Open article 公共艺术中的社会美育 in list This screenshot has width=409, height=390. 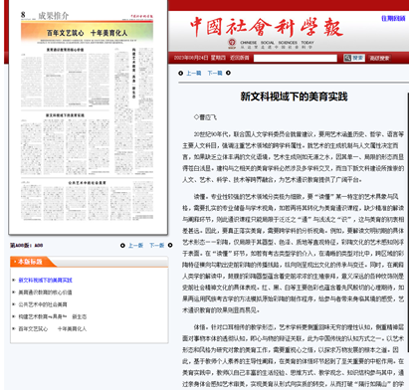[43, 304]
